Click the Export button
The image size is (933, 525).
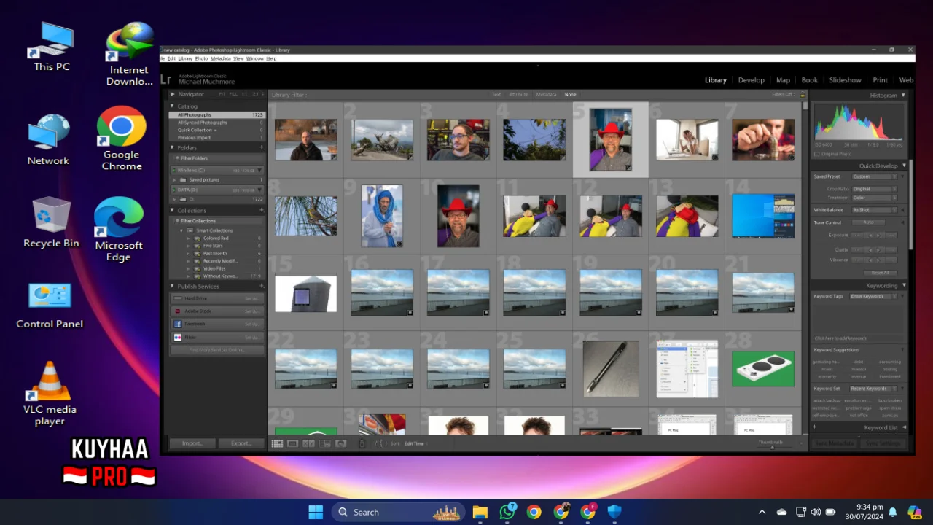point(241,443)
